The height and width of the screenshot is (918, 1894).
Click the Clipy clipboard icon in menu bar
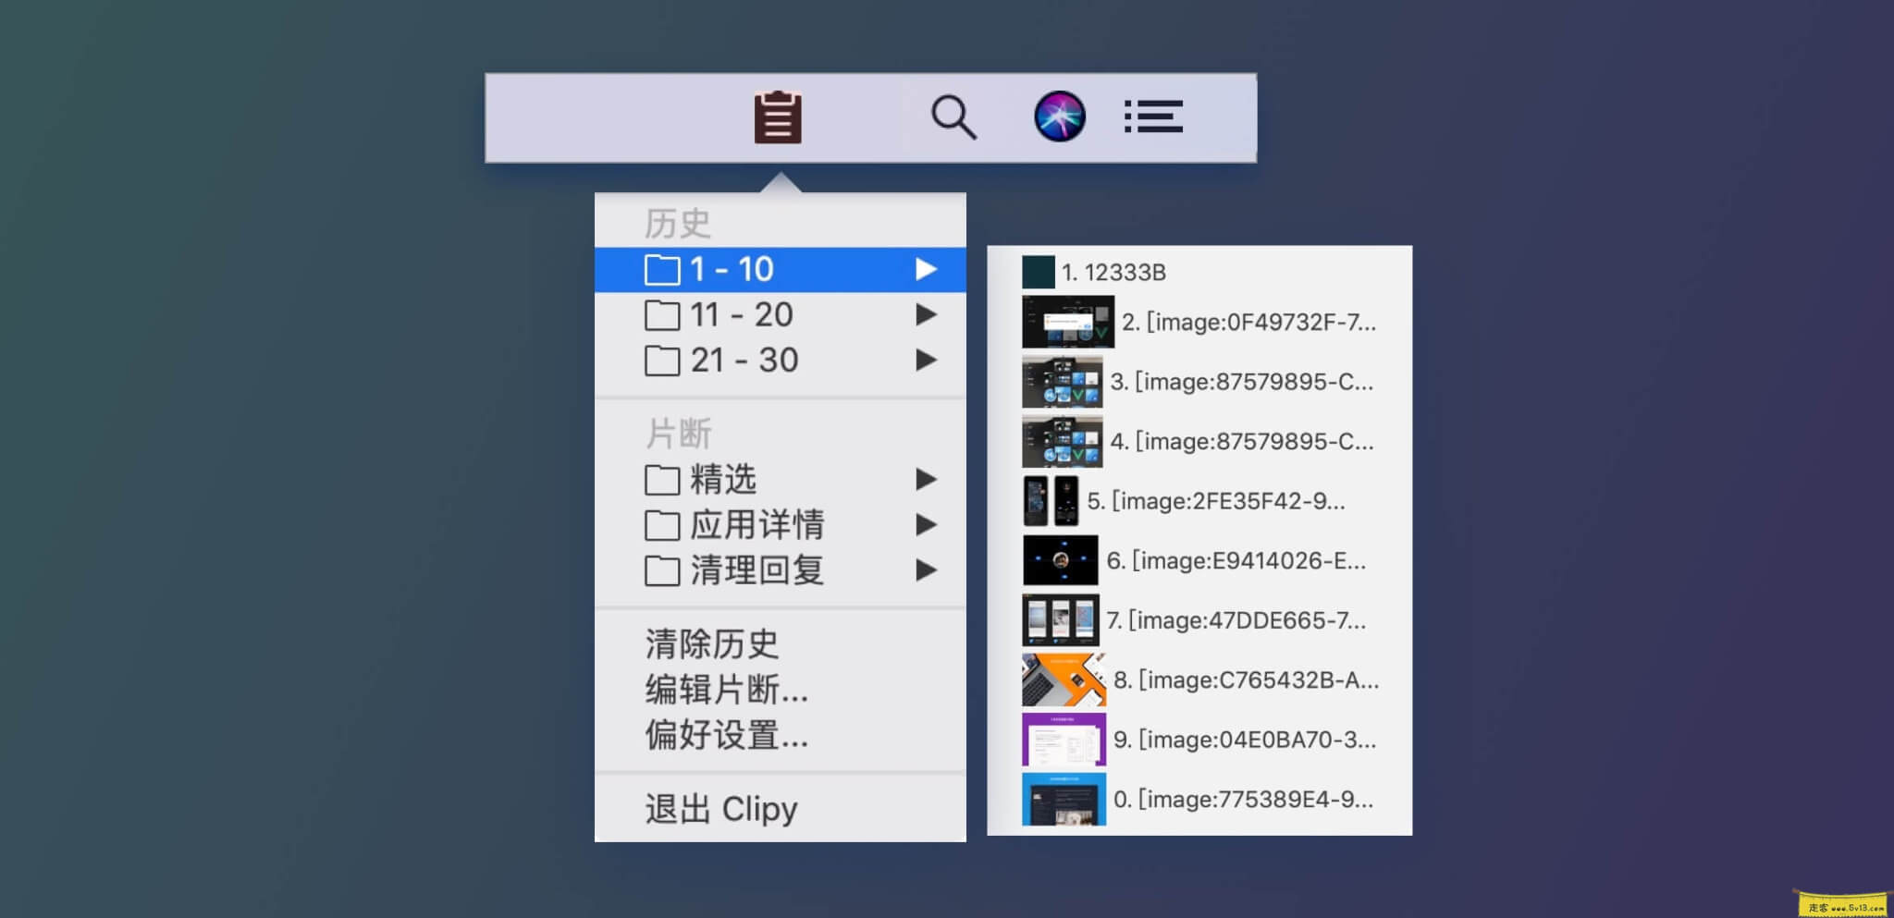776,116
